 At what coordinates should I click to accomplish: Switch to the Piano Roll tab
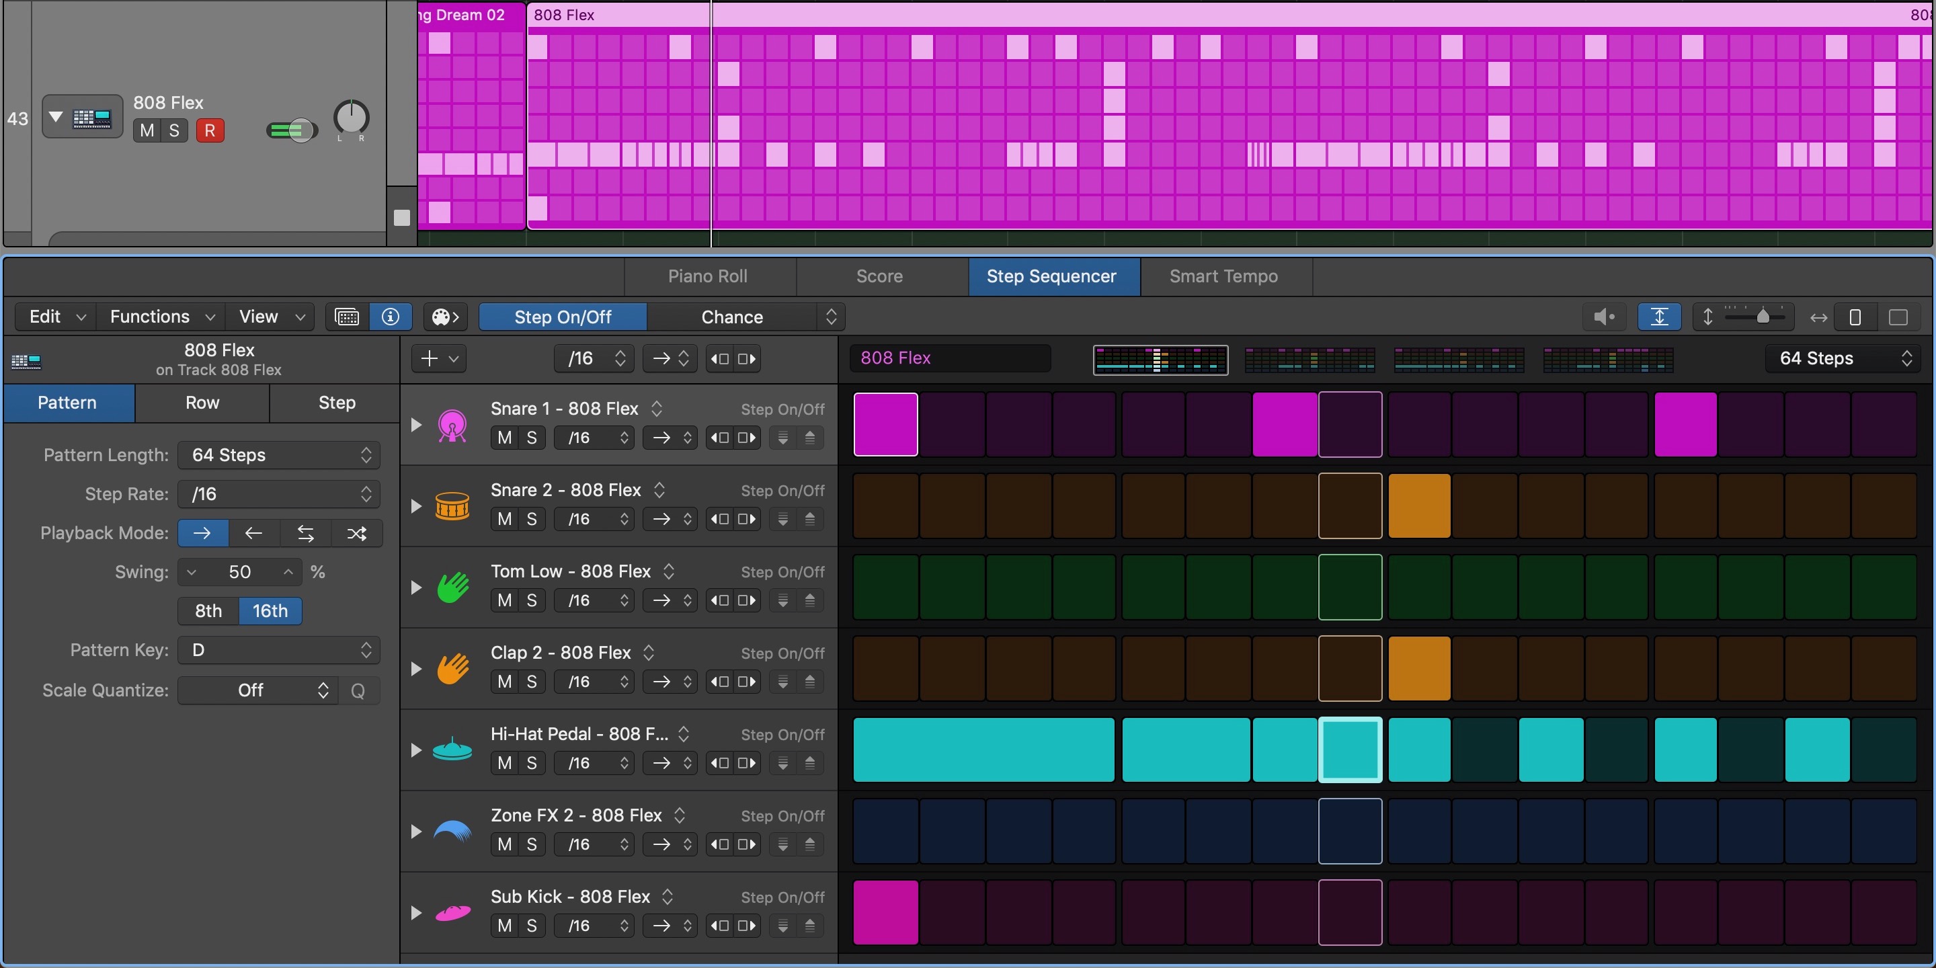point(707,276)
